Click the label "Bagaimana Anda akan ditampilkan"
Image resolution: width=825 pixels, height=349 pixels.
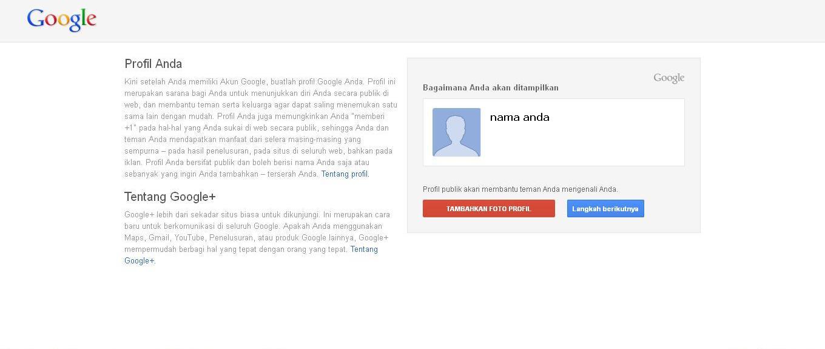(491, 87)
